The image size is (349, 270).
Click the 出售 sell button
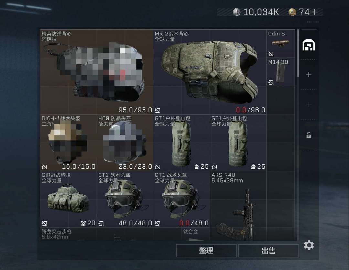pos(269,251)
